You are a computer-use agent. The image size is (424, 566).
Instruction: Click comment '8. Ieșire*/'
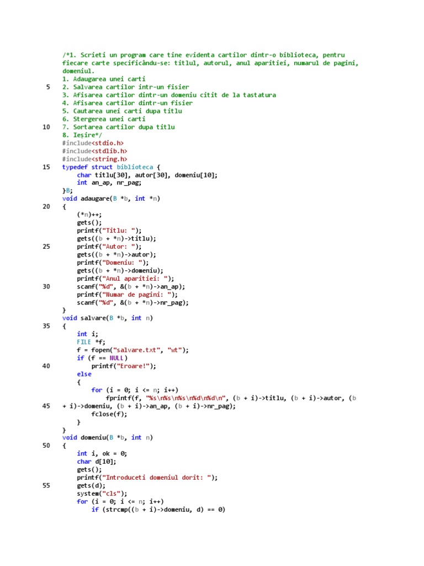(82, 135)
